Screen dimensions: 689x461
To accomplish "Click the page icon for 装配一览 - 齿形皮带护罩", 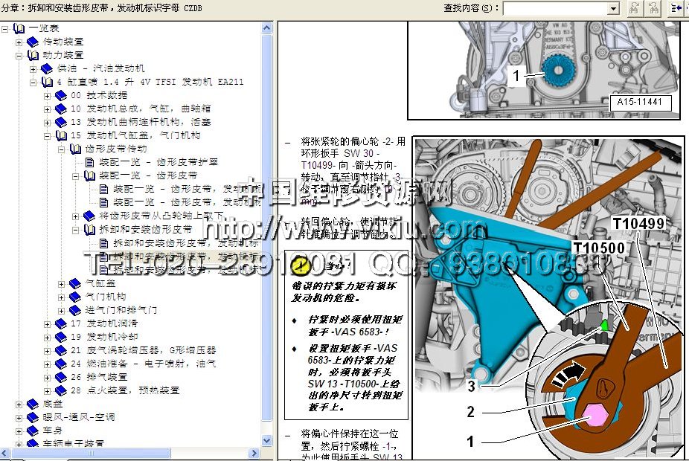I will 90,162.
